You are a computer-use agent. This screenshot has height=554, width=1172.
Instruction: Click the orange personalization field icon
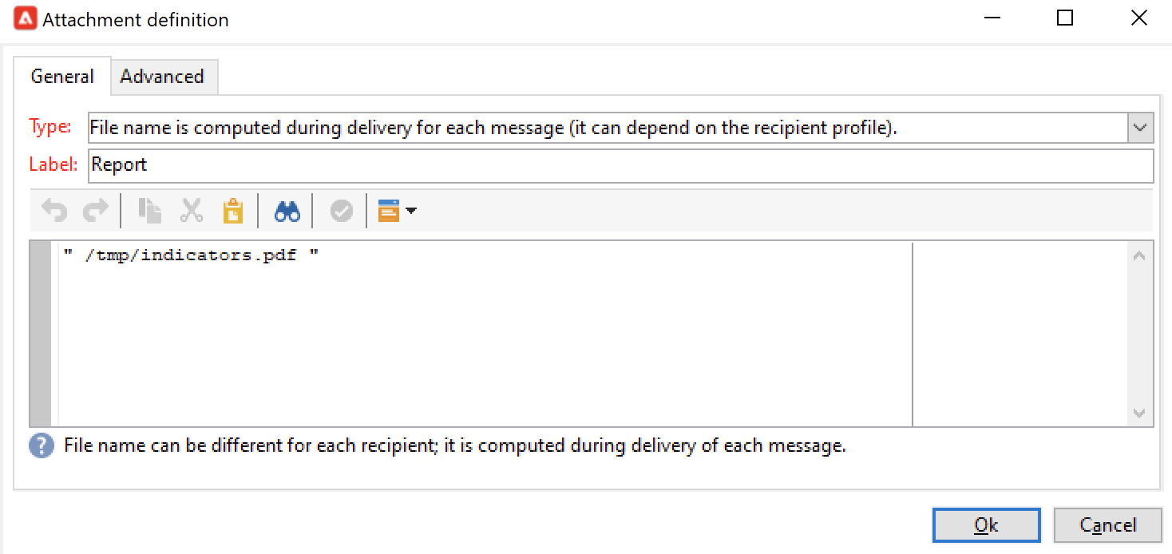(389, 211)
